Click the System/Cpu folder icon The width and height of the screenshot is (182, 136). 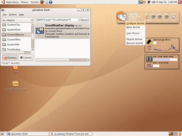click(4, 25)
